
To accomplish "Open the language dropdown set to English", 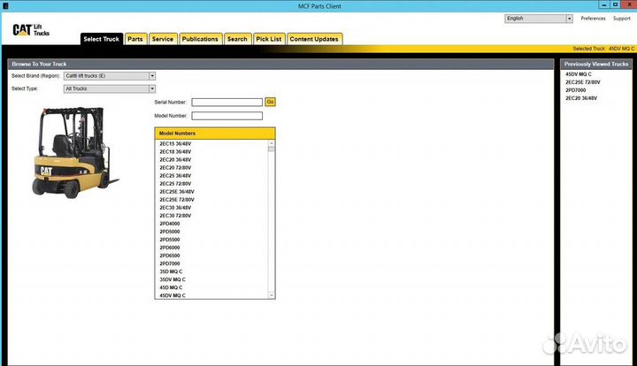I will click(552, 18).
